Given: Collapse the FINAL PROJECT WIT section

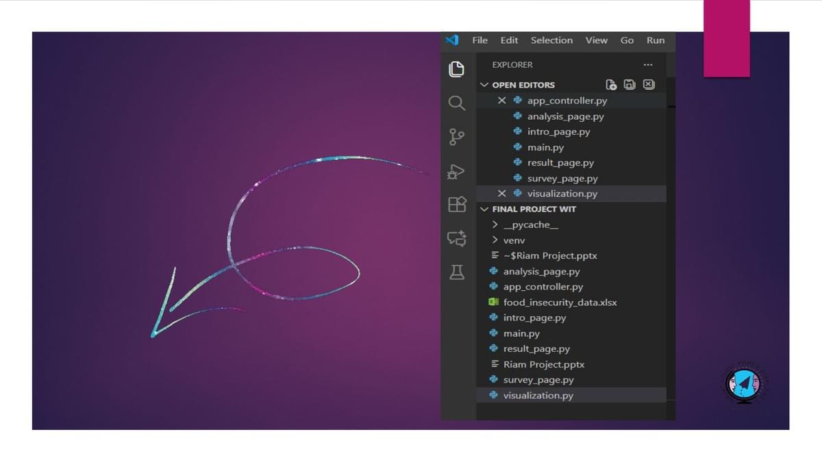Looking at the screenshot, I should click(484, 209).
